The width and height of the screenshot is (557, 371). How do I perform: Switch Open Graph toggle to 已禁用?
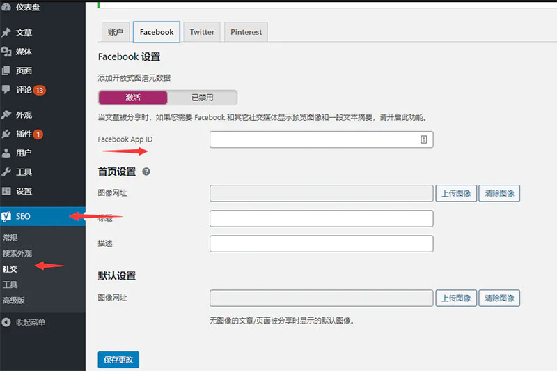point(202,98)
